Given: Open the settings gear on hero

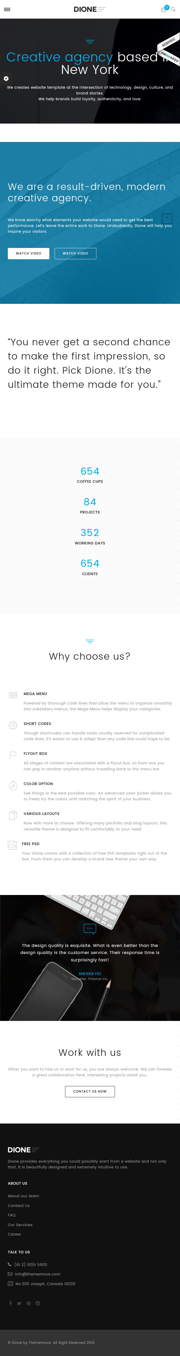Looking at the screenshot, I should pyautogui.click(x=6, y=78).
